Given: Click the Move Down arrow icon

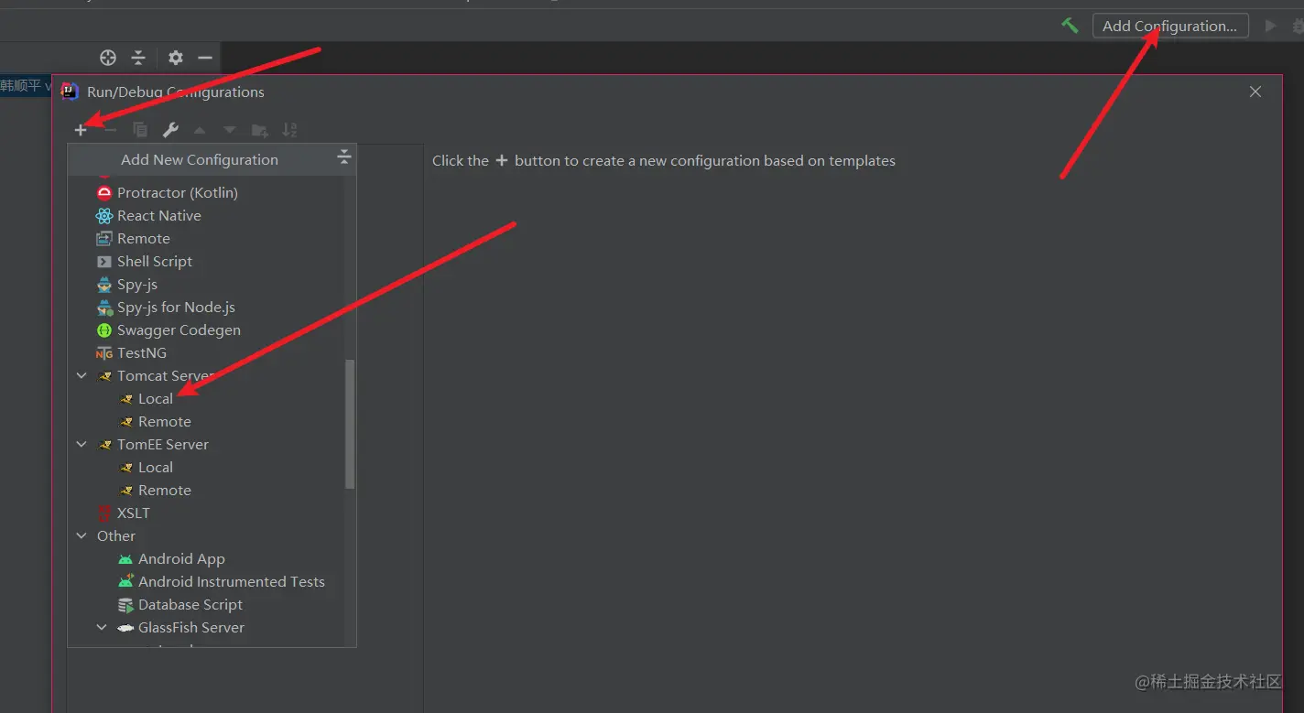Looking at the screenshot, I should [x=230, y=130].
